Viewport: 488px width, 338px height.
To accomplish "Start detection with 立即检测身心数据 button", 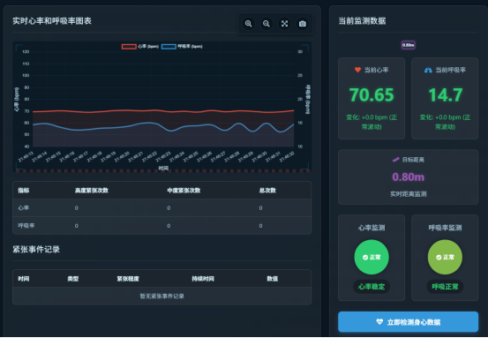I will (x=408, y=322).
